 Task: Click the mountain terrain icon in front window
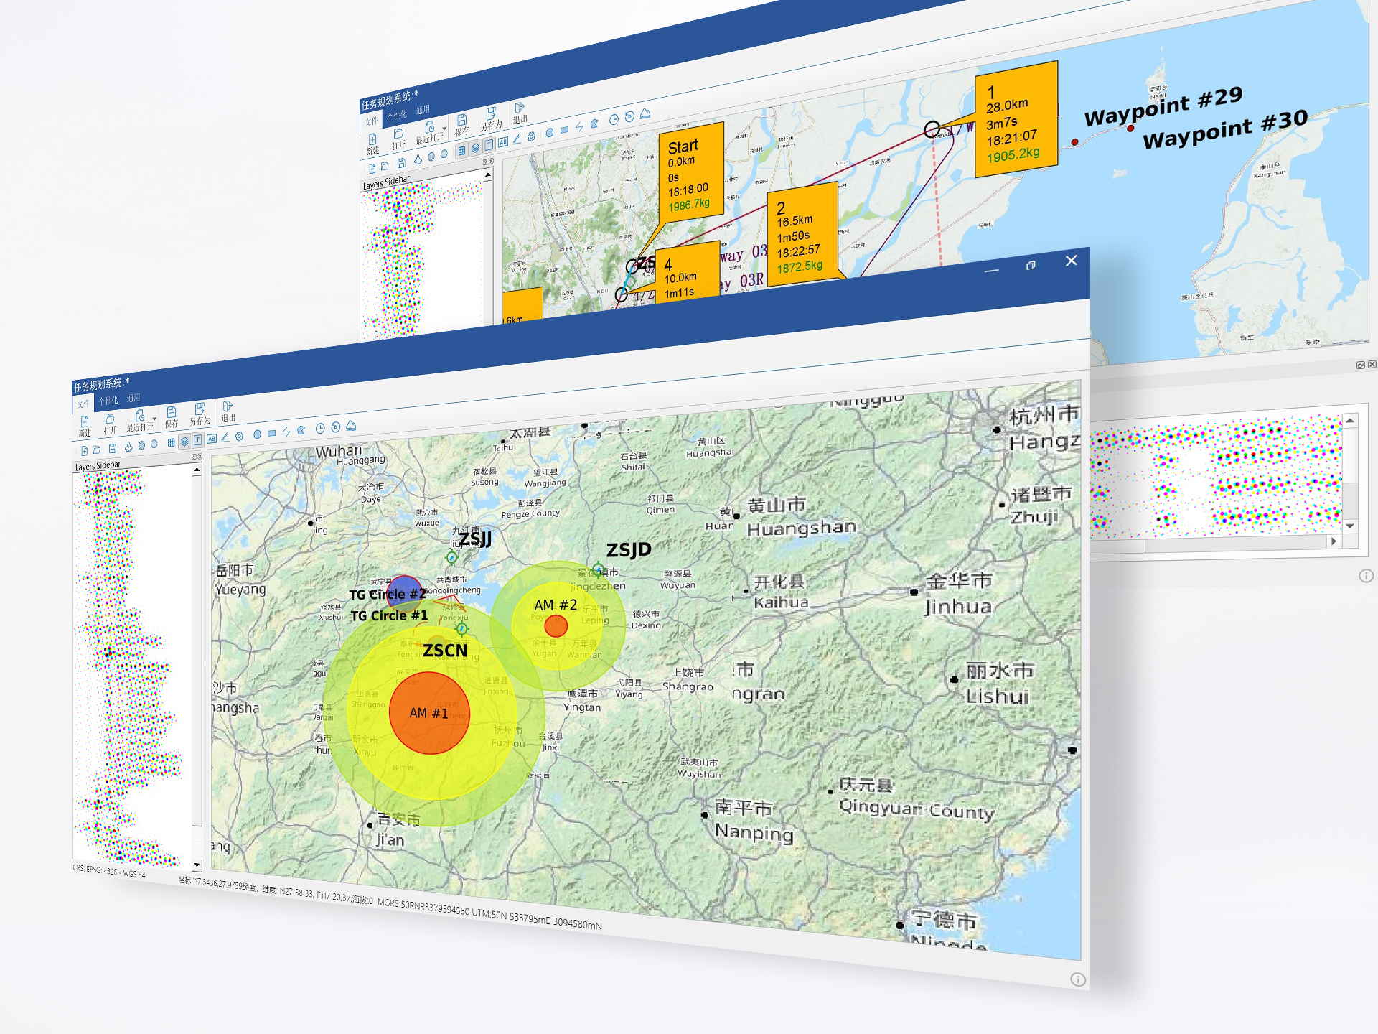351,426
